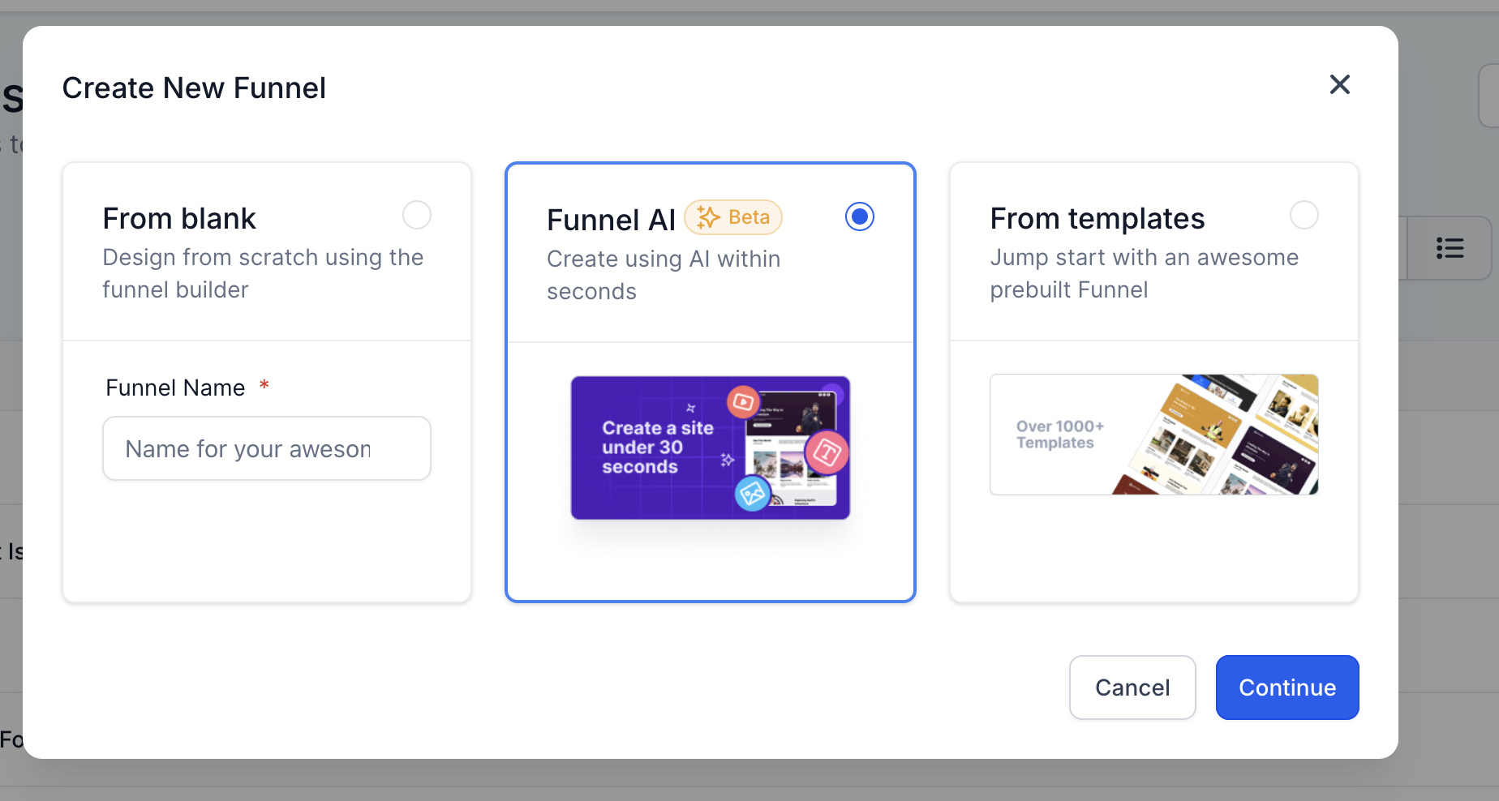Click the sparkle Beta badge next to Funnel AI
The height and width of the screenshot is (801, 1499).
click(732, 217)
